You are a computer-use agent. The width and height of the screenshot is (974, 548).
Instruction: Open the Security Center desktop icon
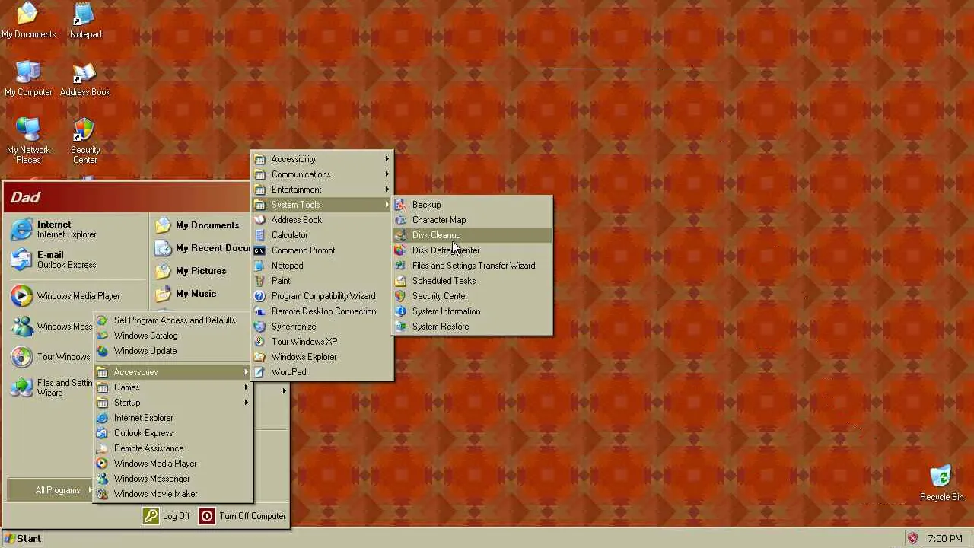(84, 141)
